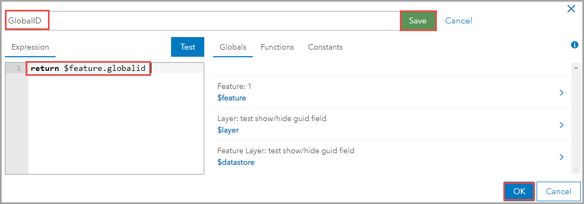The height and width of the screenshot is (204, 584).
Task: Click the bottom Cancel button
Action: pyautogui.click(x=559, y=191)
